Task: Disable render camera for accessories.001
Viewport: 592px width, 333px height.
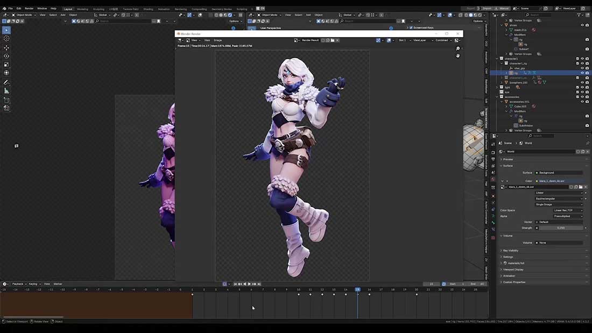Action: coord(587,102)
